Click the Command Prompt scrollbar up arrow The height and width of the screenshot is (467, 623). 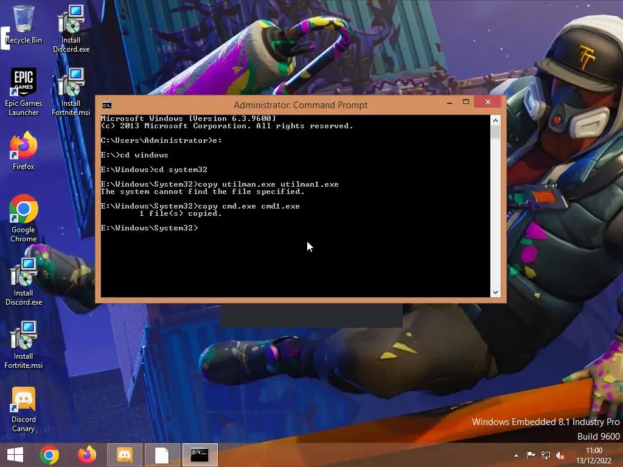click(495, 120)
